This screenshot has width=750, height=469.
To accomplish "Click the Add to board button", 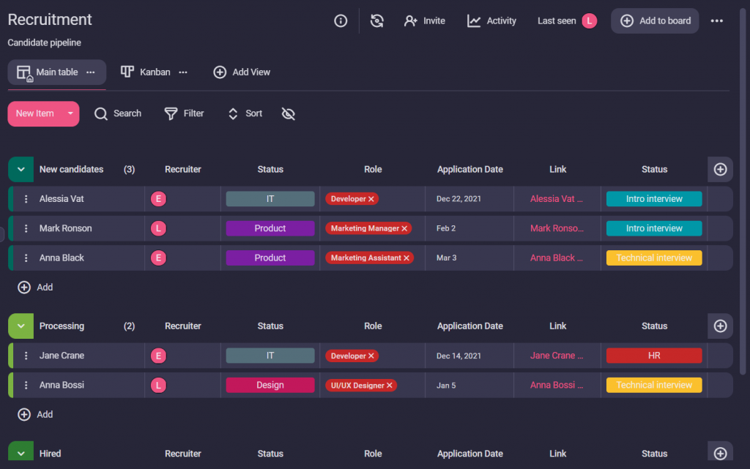I will click(x=655, y=21).
